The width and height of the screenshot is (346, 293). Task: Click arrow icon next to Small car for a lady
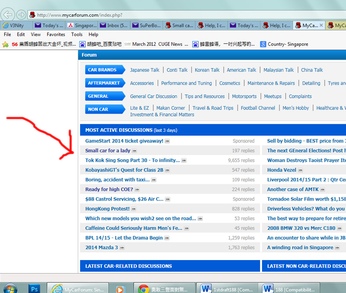(135, 151)
